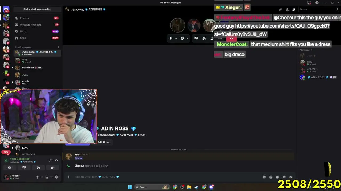341x191 pixels.
Task: Open File Explorer from the taskbar
Action: (189, 187)
